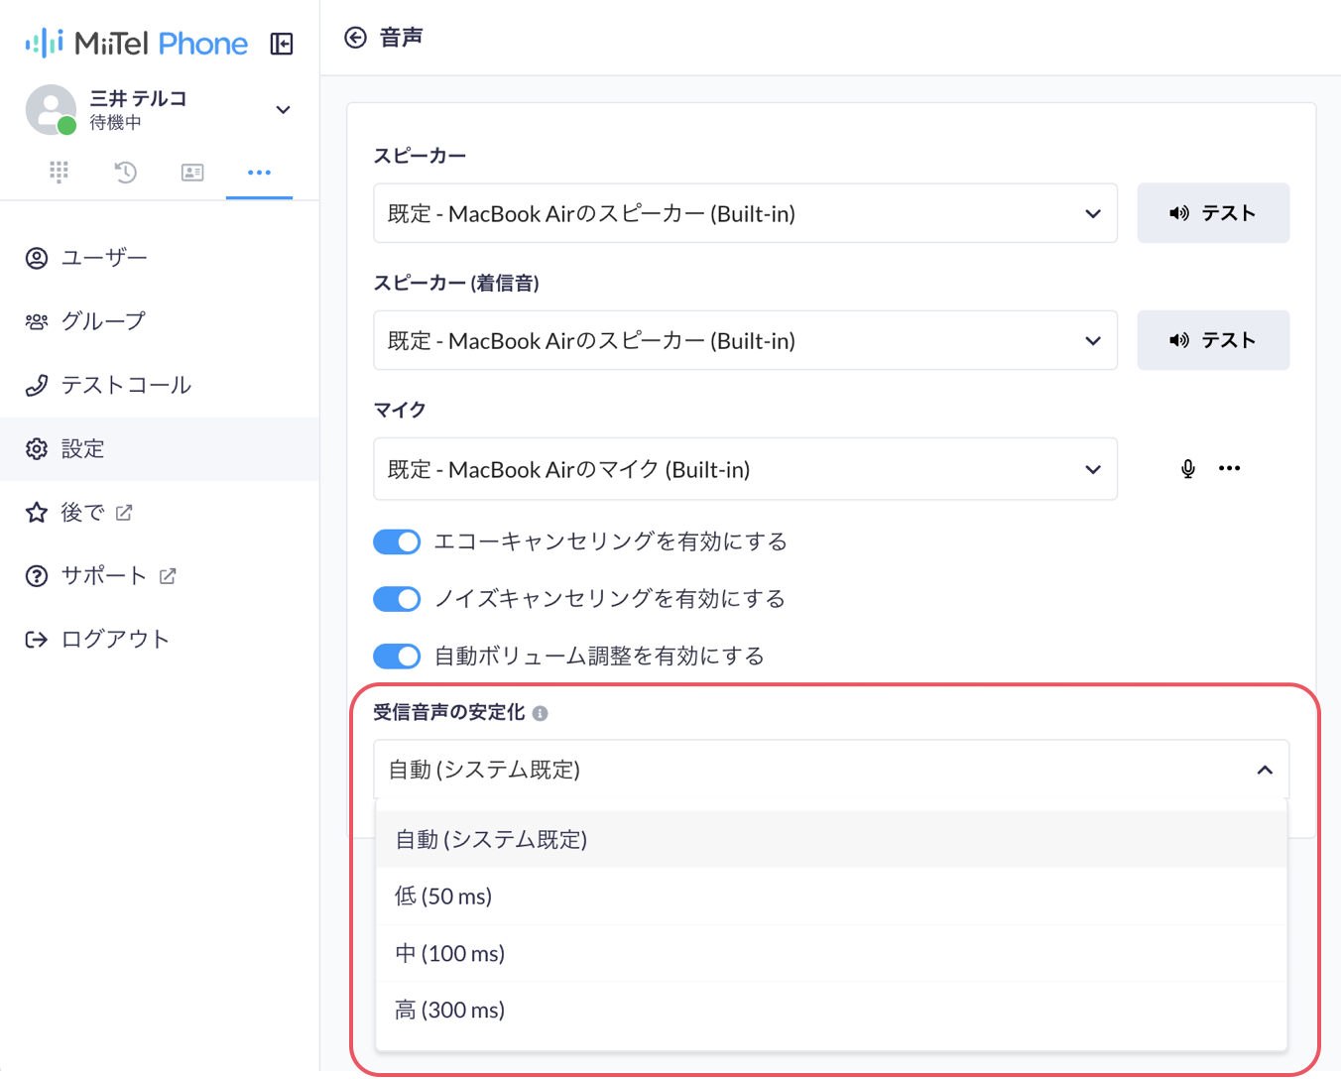Open the dial pad tab
Screen dimensions: 1341x1079
point(59,173)
